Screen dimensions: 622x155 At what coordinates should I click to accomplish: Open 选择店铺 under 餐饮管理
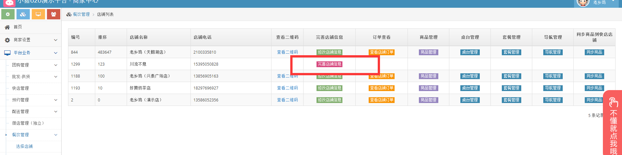pos(24,147)
